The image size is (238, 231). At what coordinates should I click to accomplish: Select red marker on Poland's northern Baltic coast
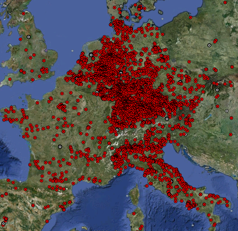pos(191,18)
